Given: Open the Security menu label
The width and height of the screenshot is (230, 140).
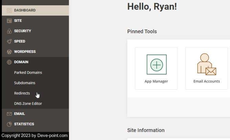Looking at the screenshot, I should coord(22,31).
